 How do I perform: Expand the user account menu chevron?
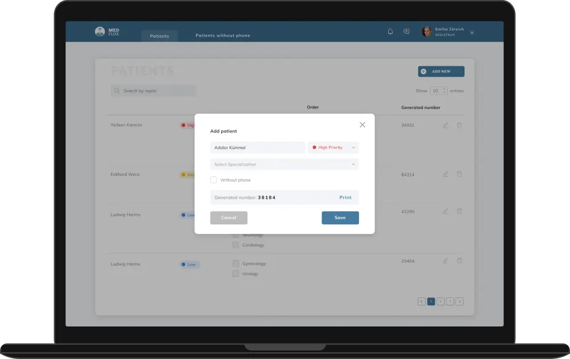coord(472,33)
